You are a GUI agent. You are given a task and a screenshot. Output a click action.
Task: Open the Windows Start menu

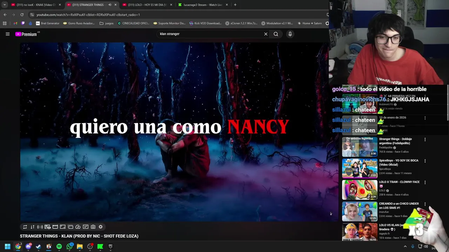click(x=7, y=246)
